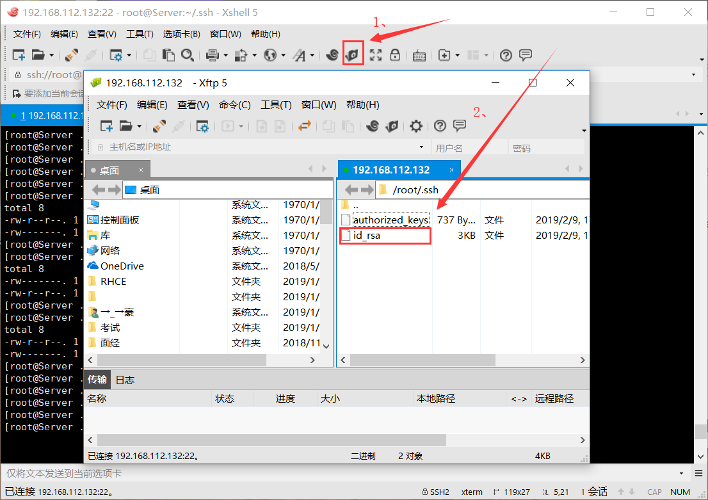Select OneDrive entry in local pane

tap(122, 266)
